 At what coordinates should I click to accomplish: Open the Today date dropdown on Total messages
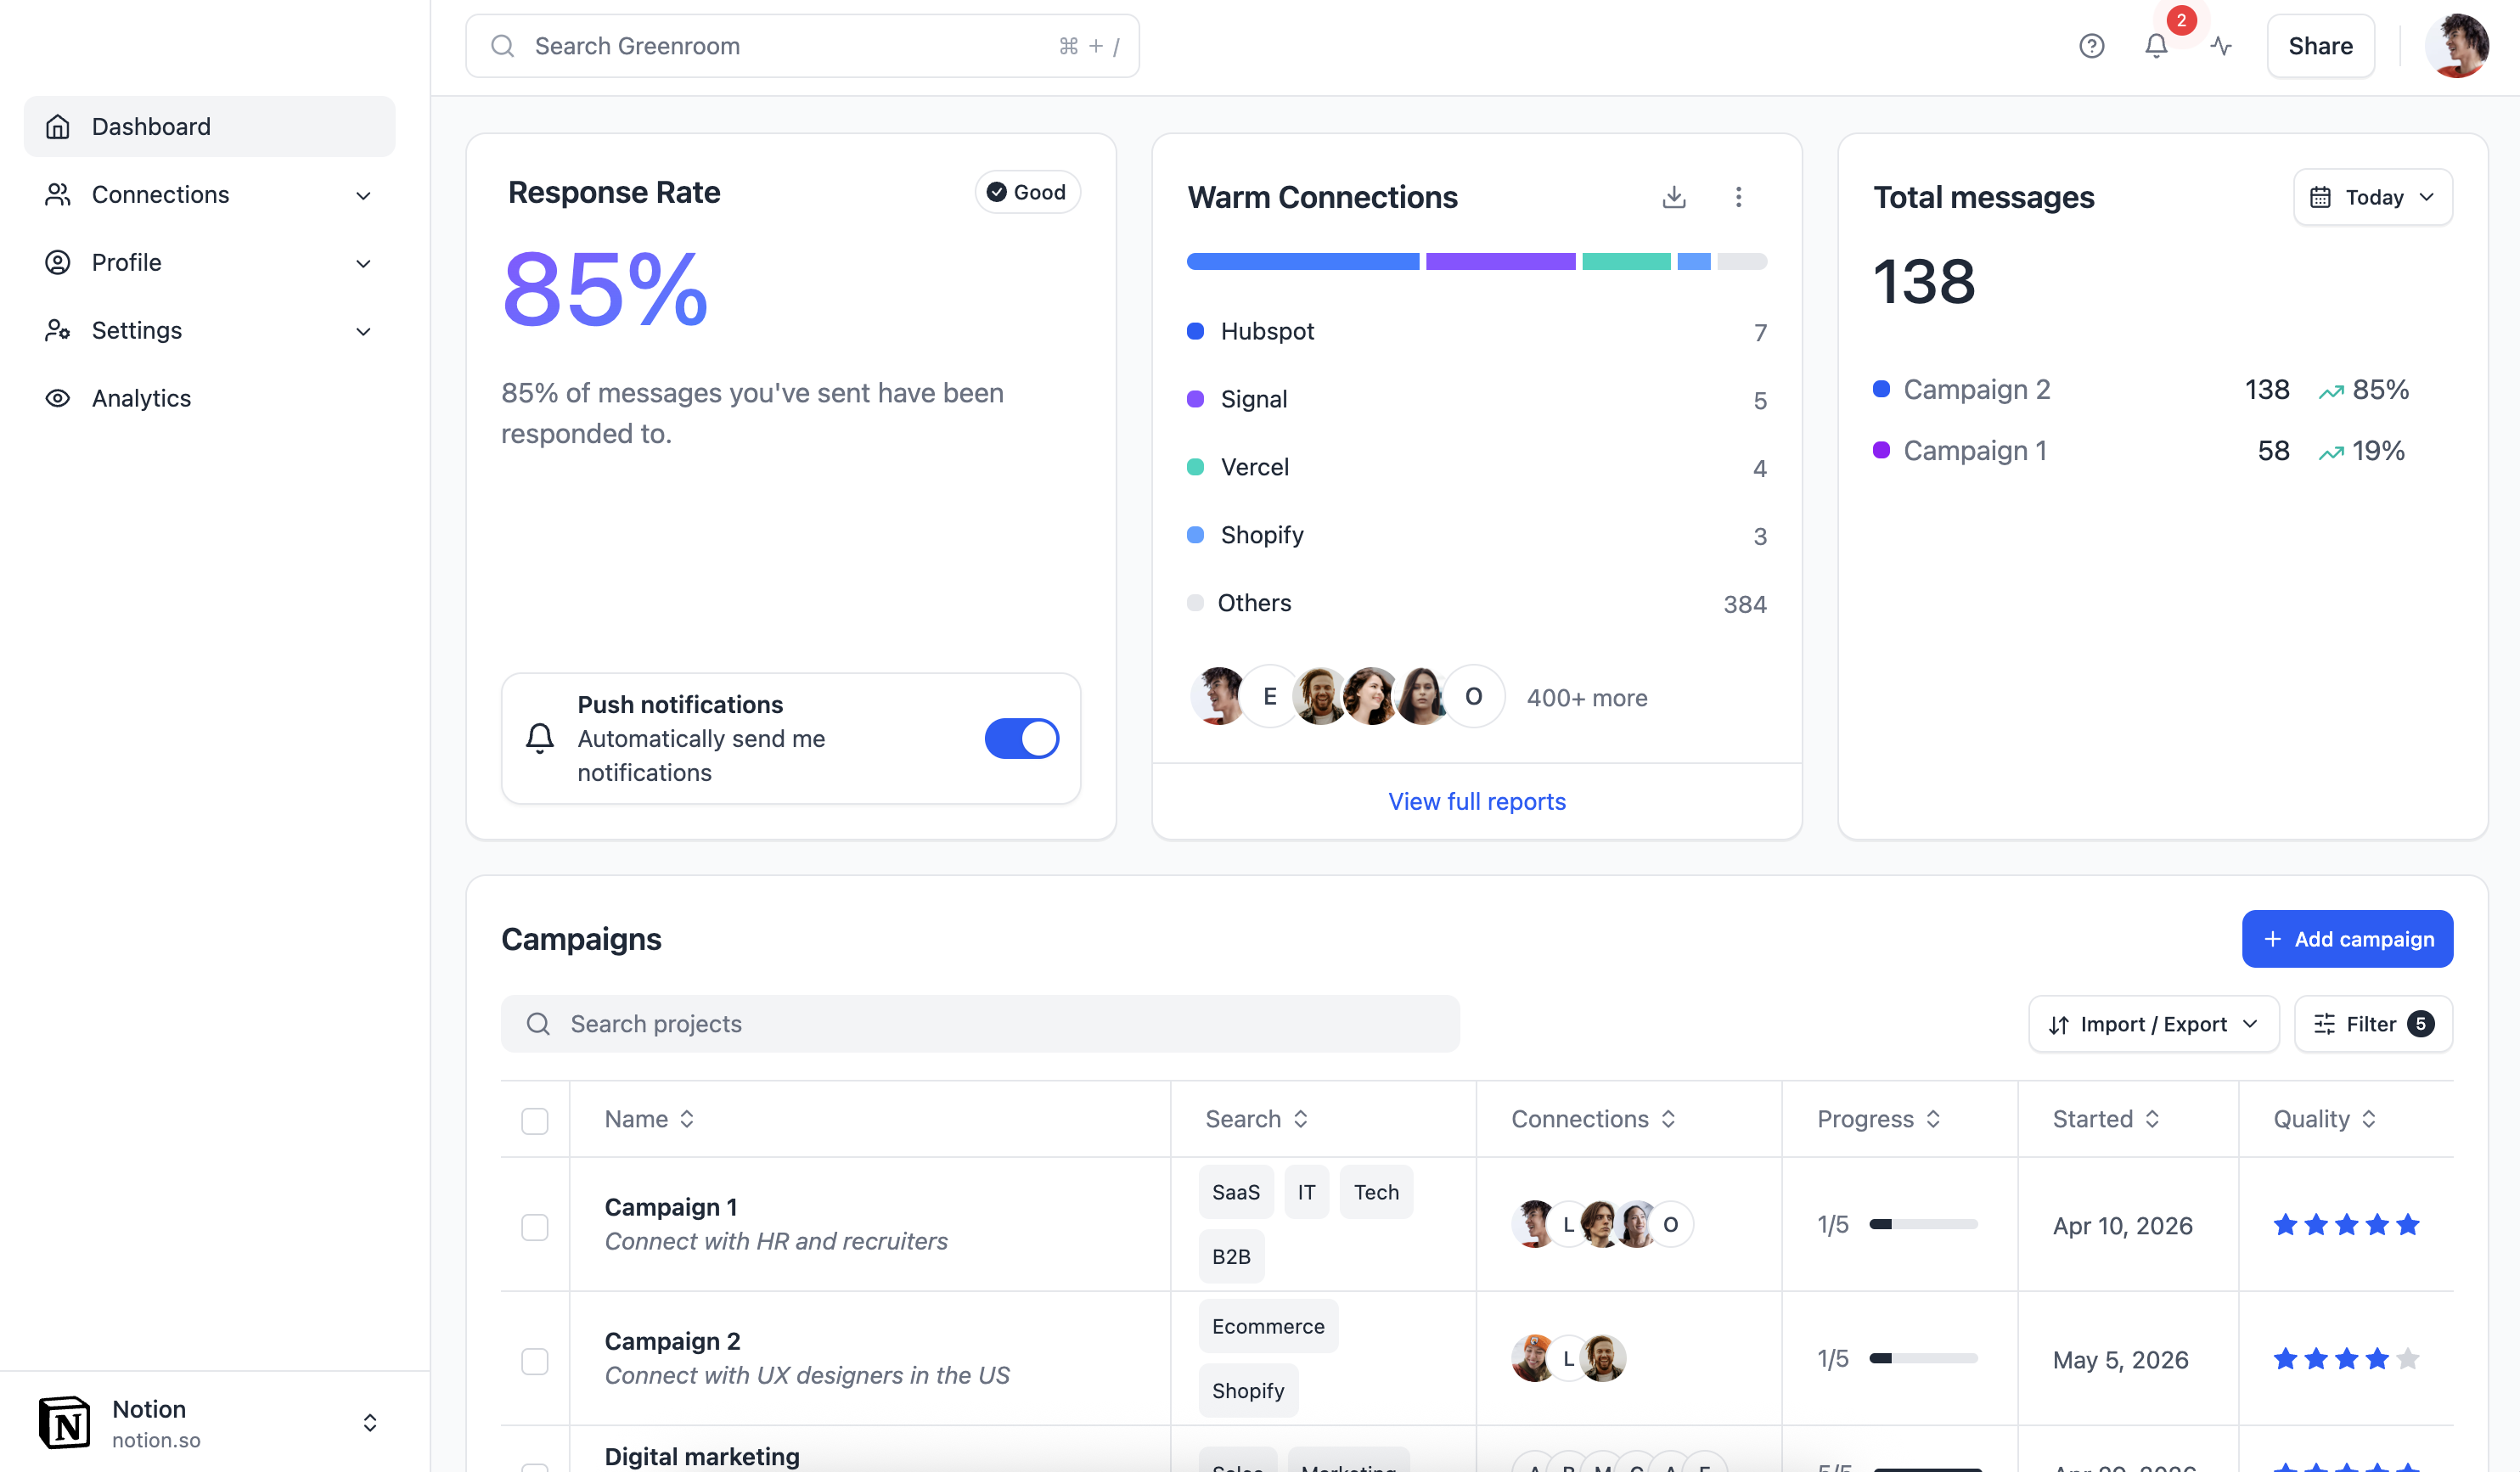pos(2372,197)
